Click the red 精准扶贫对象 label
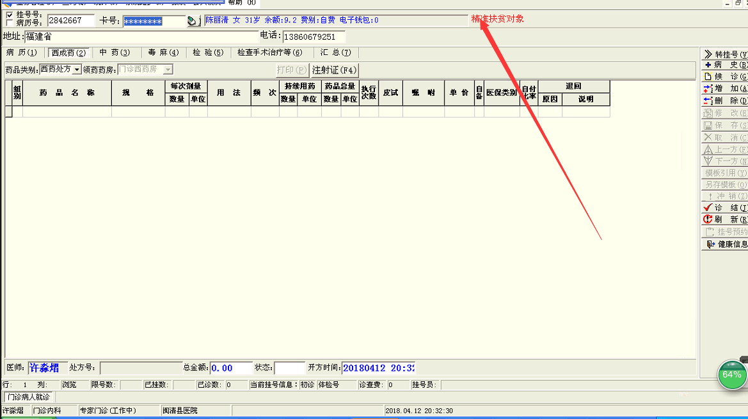The image size is (748, 419). pyautogui.click(x=498, y=19)
